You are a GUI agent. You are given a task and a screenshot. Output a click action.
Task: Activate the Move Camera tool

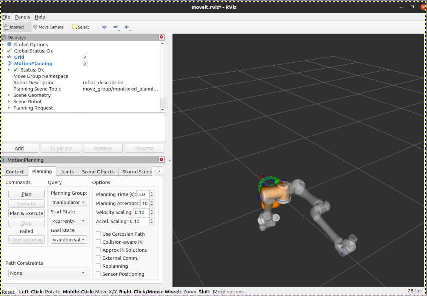point(48,27)
